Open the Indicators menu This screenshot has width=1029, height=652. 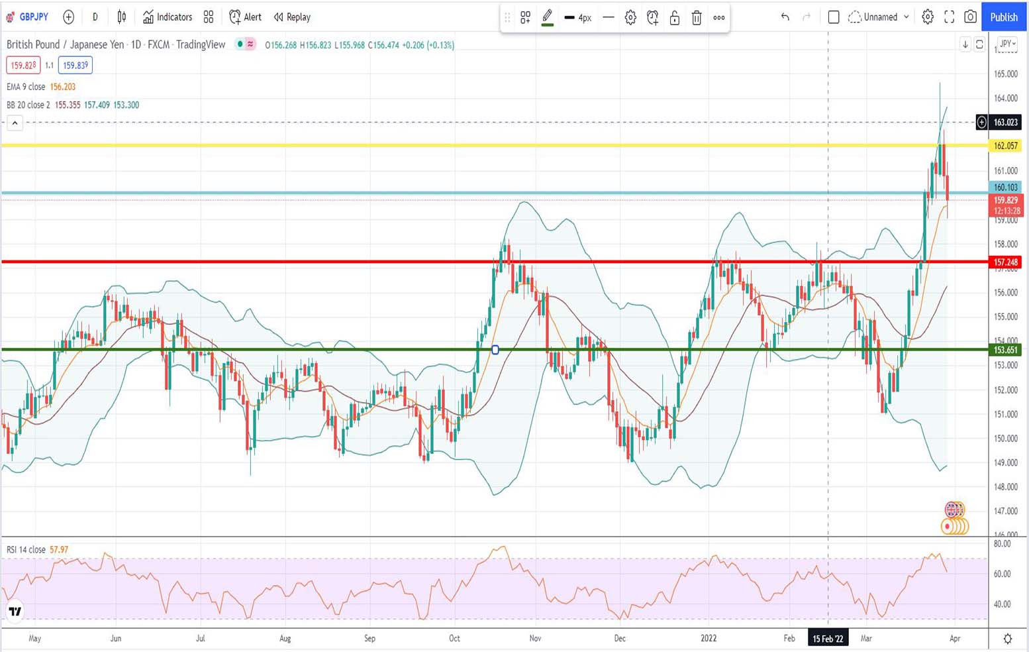[168, 17]
